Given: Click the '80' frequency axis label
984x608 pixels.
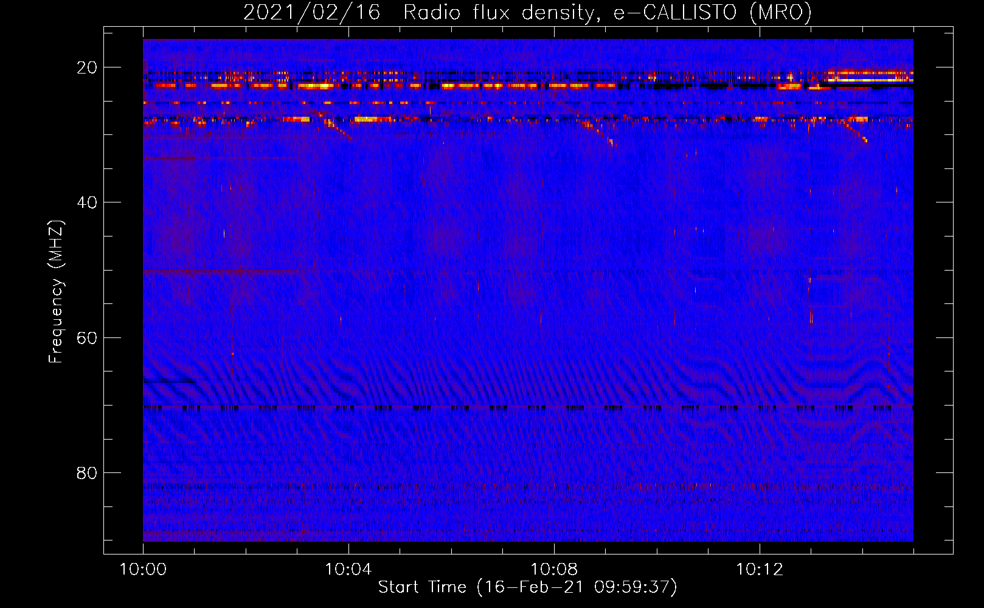Looking at the screenshot, I should point(87,473).
